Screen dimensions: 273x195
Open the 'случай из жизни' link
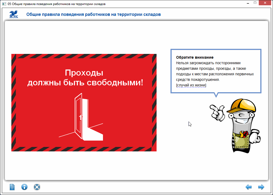pos(191,85)
